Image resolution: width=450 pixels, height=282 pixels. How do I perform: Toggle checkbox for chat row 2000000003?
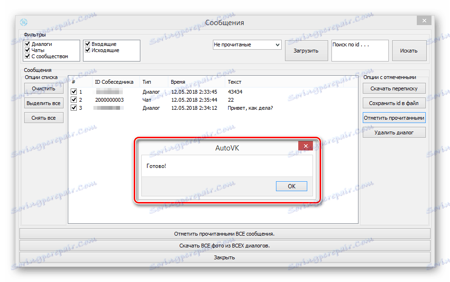coord(74,100)
